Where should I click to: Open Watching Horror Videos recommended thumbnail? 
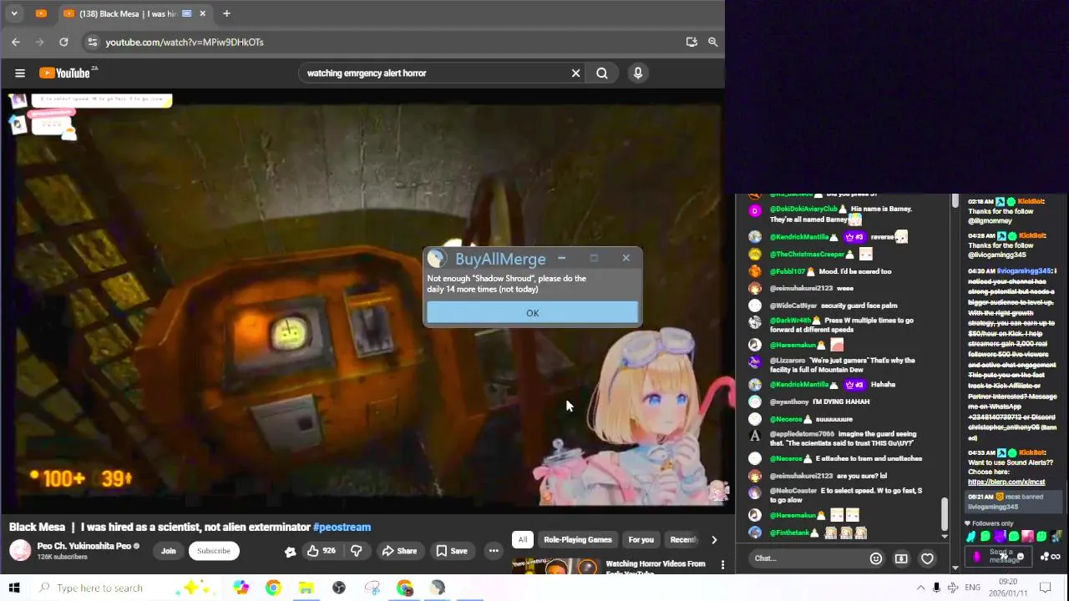[x=555, y=566]
